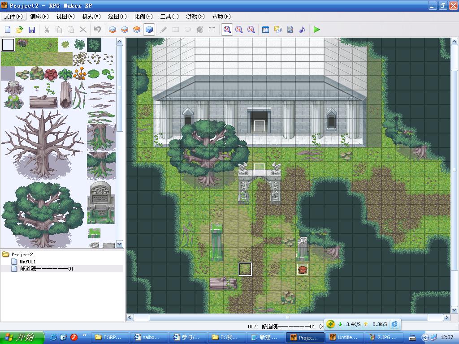Open the 编辑(E) menu
459x344 pixels.
pos(39,17)
